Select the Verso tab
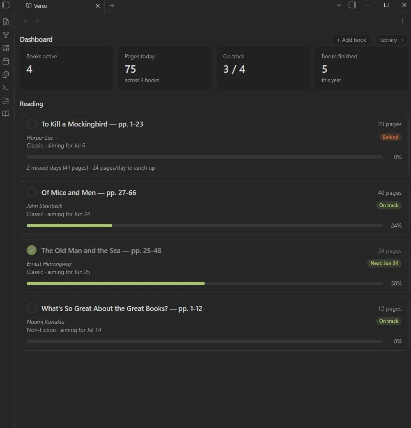Screen dimensions: 411x428 63,6
